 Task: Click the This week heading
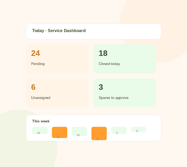(41, 121)
